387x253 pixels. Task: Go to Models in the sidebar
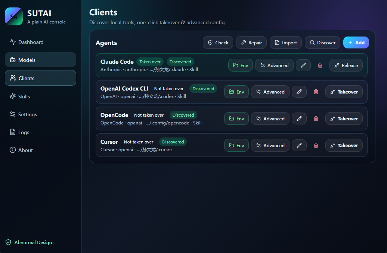[x=40, y=60]
